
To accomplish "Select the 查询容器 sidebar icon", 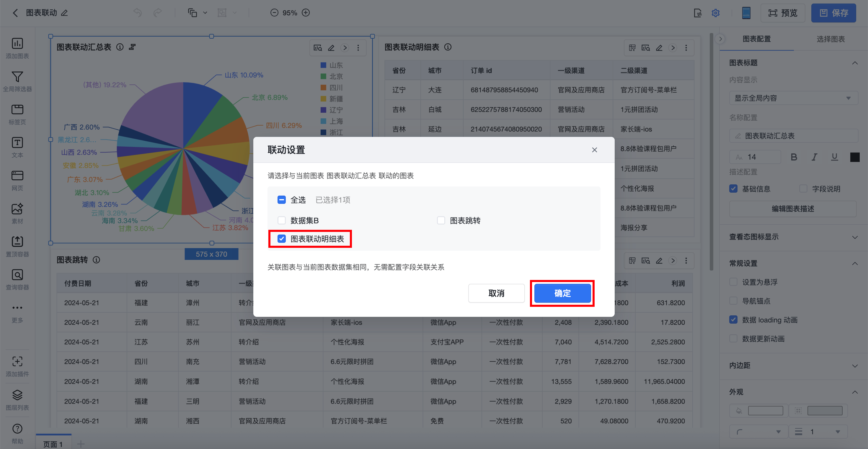I will pos(17,275).
